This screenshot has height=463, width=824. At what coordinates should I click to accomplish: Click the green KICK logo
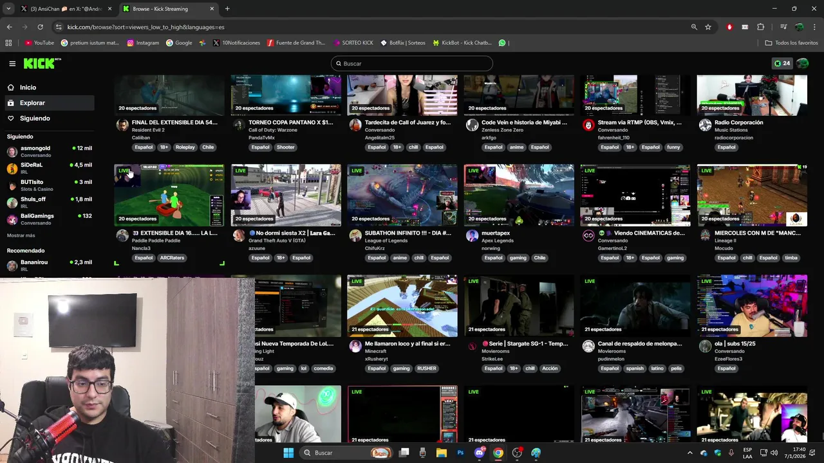point(40,63)
